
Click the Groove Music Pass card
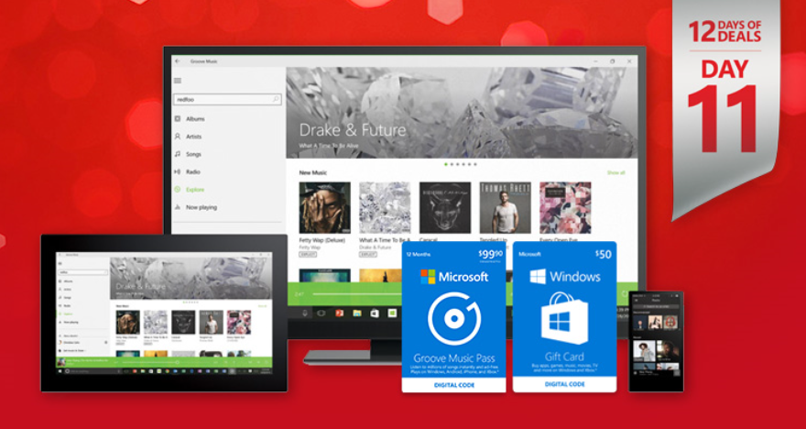[453, 316]
